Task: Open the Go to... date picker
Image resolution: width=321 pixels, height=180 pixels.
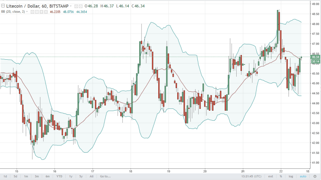Action: pyautogui.click(x=106, y=176)
